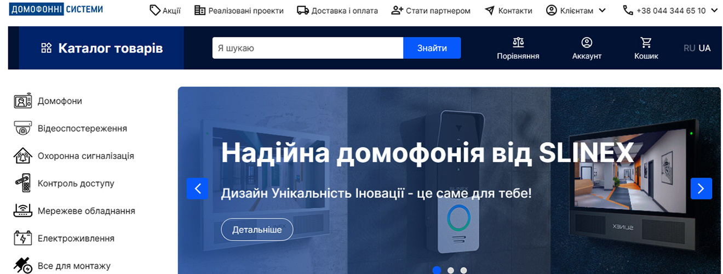The image size is (723, 274).
Task: Select the Контроль доступу keypad icon
Action: pos(22,184)
